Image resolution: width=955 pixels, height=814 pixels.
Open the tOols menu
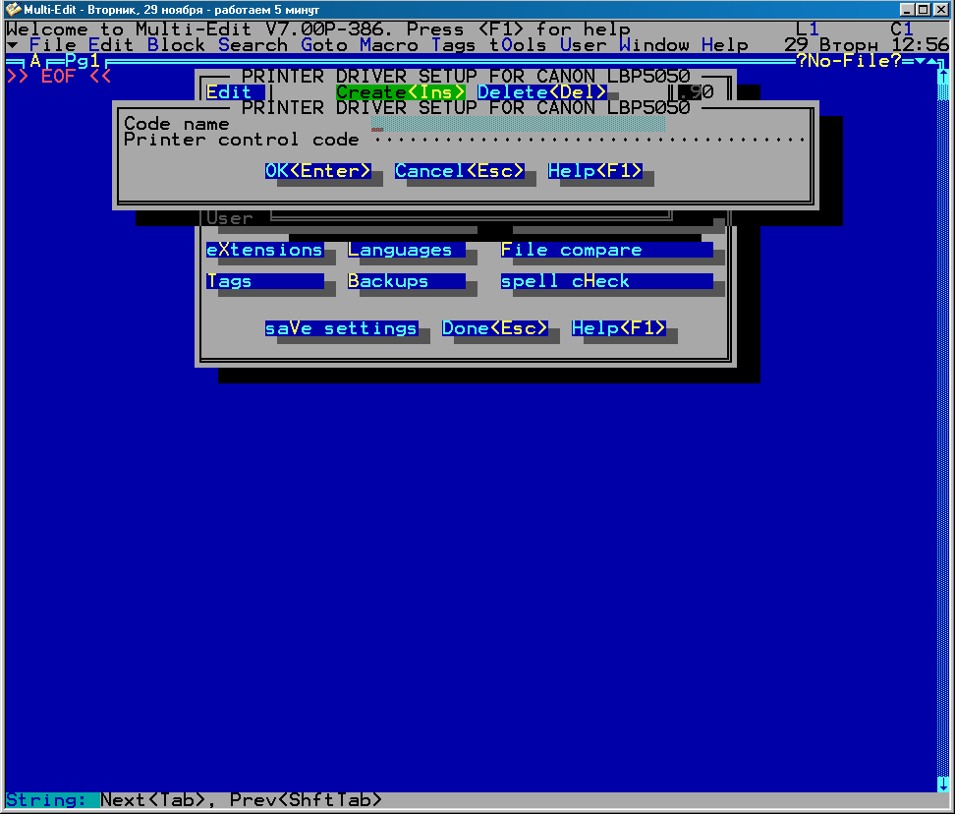(x=519, y=45)
